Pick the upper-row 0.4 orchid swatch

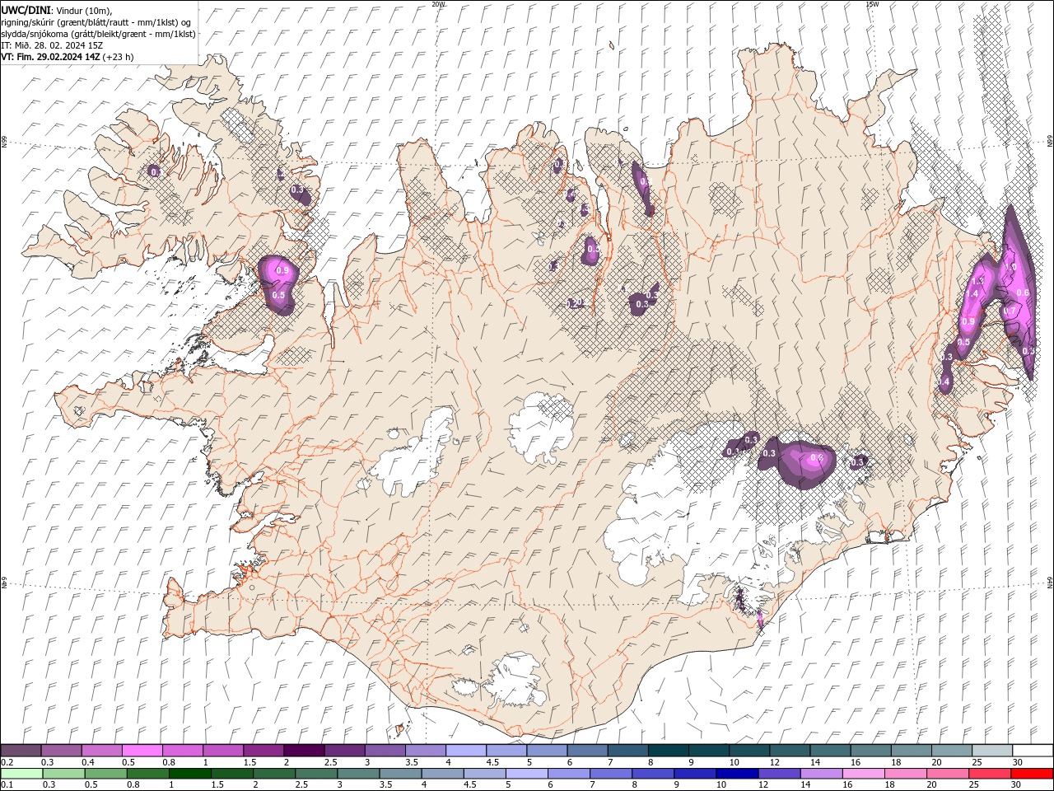[101, 751]
